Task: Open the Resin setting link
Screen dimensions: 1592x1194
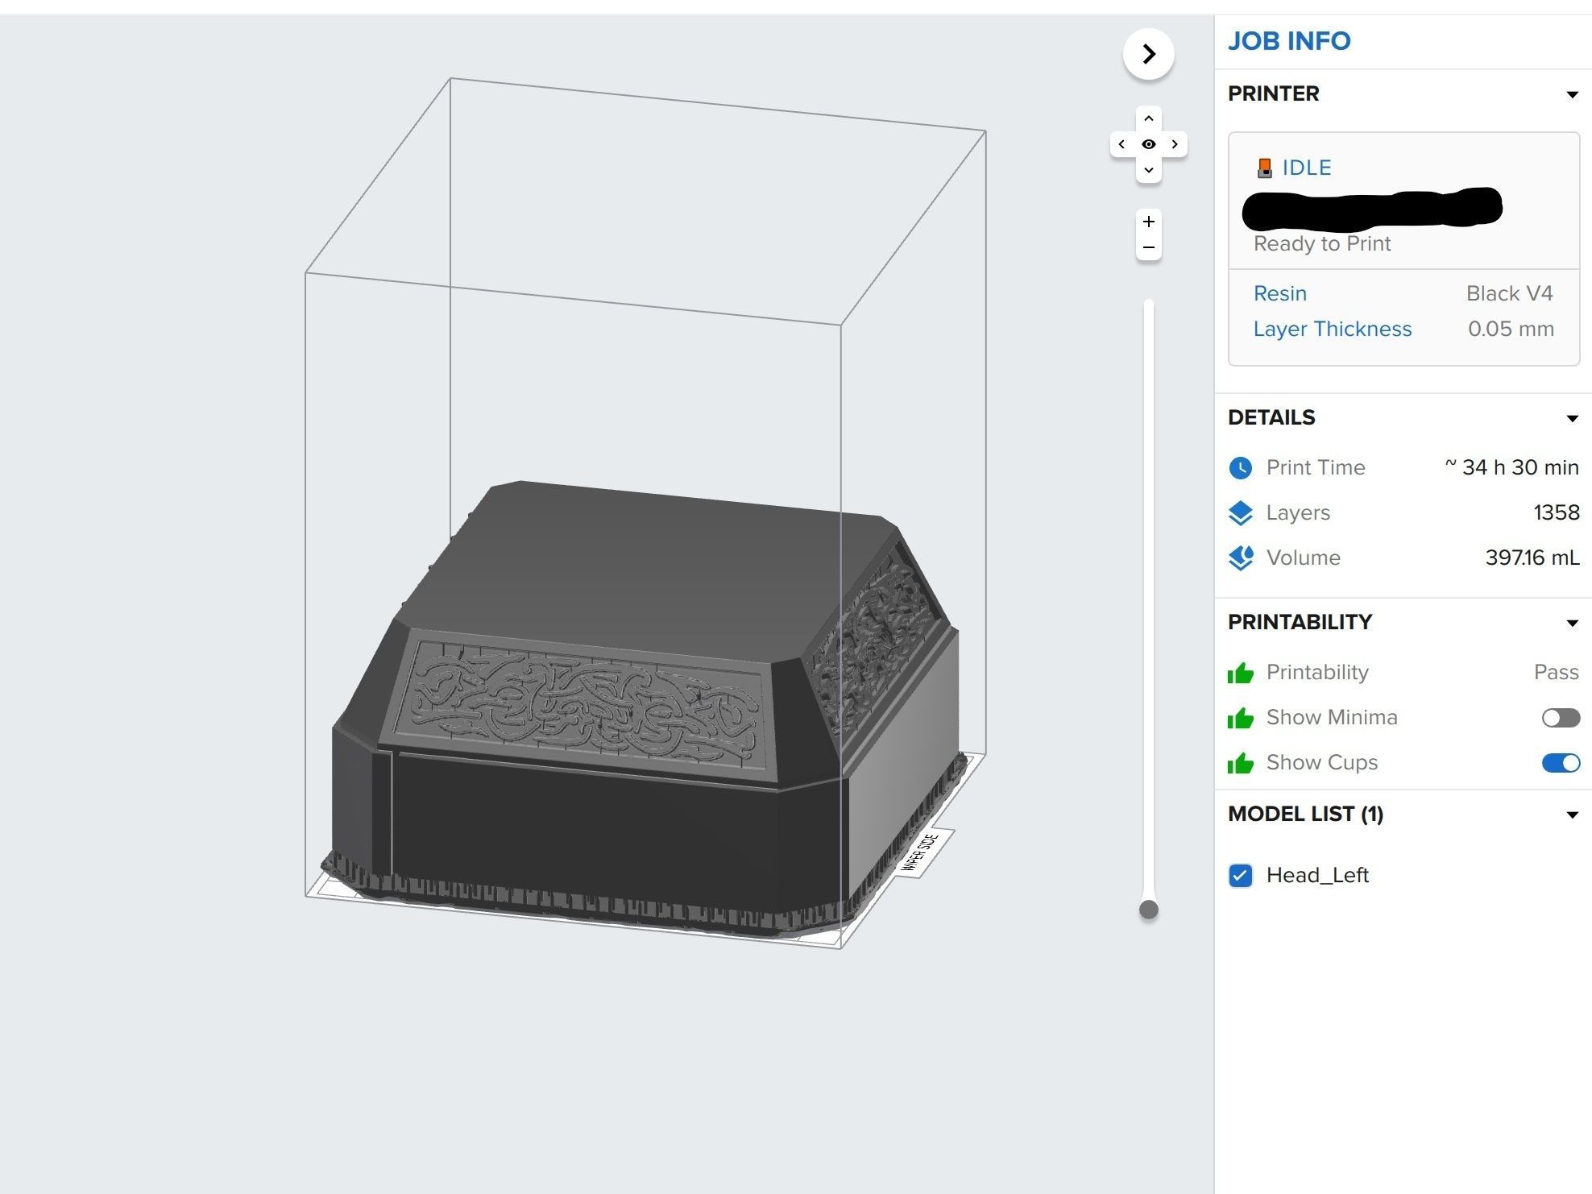Action: [x=1280, y=293]
